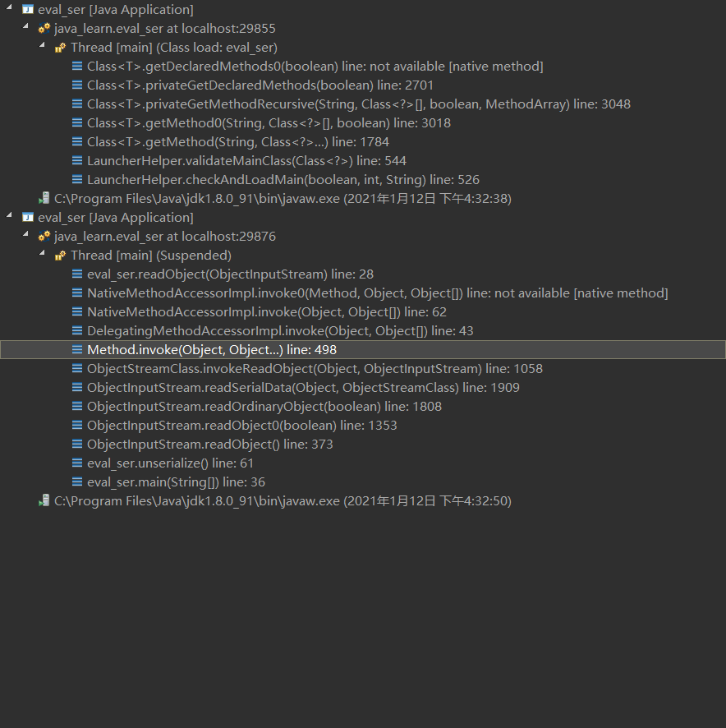This screenshot has width=726, height=728.
Task: Click stack frame icon of privateGetDeclaredMethods
Action: point(77,85)
